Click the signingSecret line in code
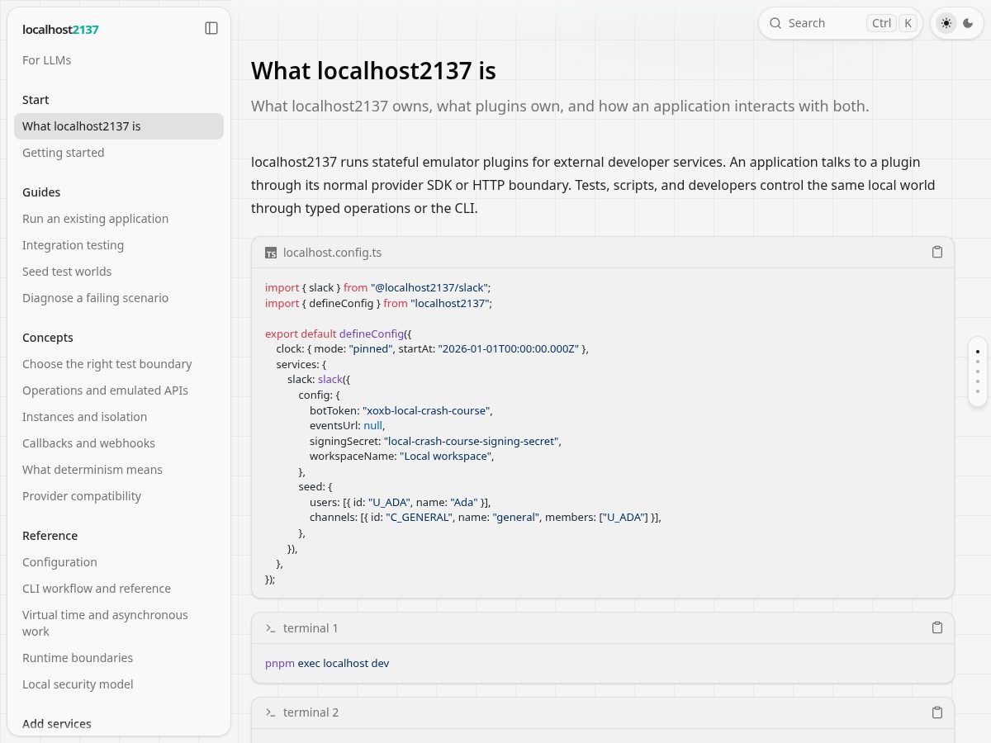 tap(435, 441)
